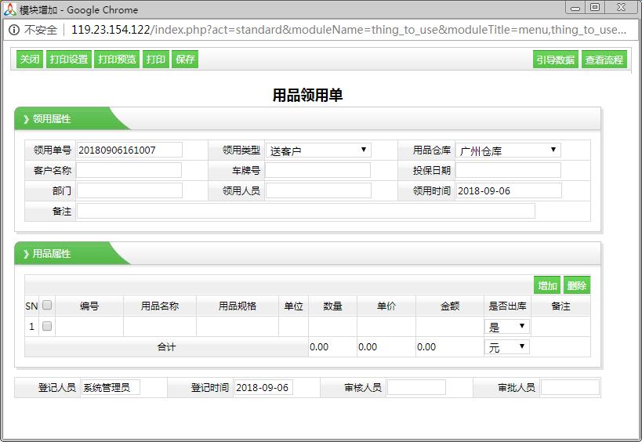Check the checkbox for row 1

(x=47, y=326)
